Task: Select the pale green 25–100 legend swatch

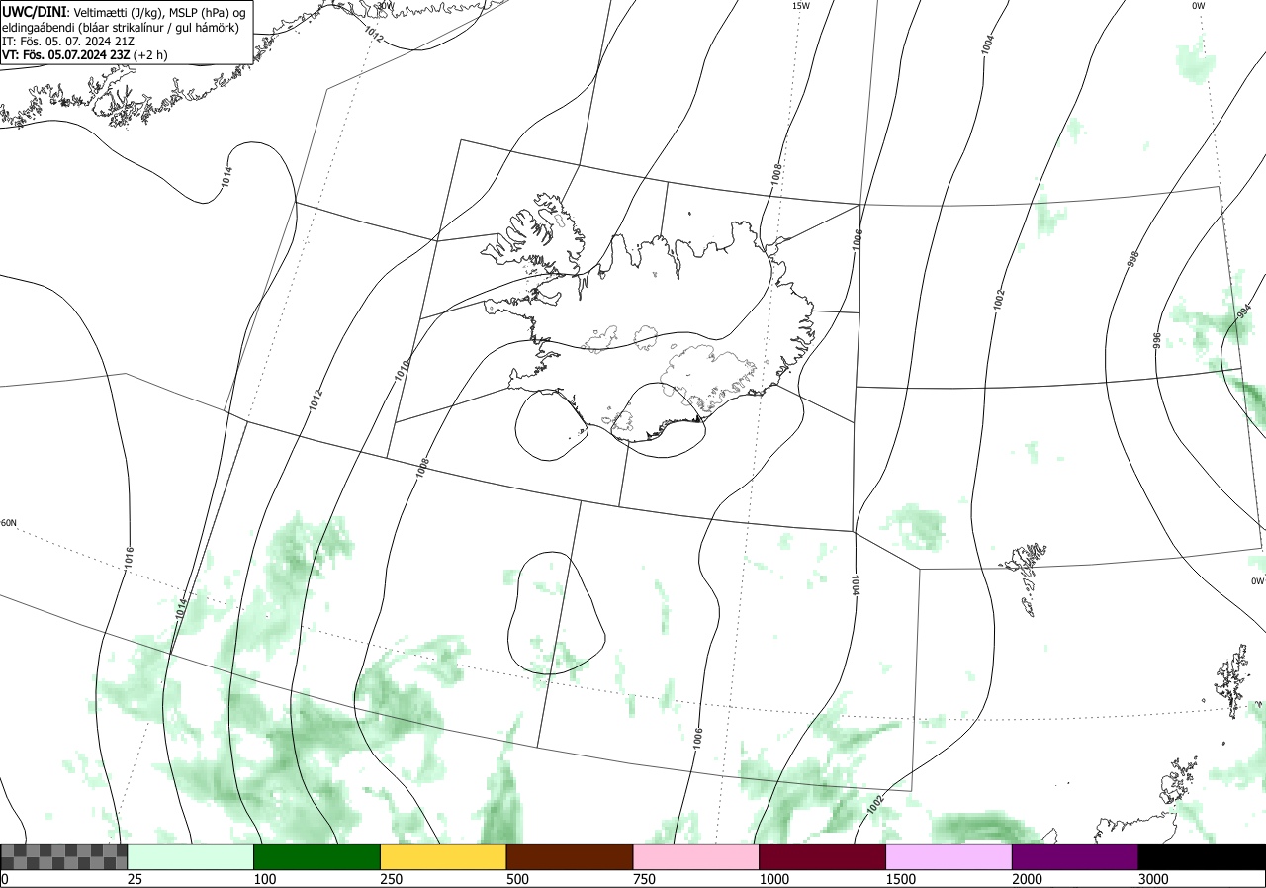Action: pyautogui.click(x=191, y=856)
